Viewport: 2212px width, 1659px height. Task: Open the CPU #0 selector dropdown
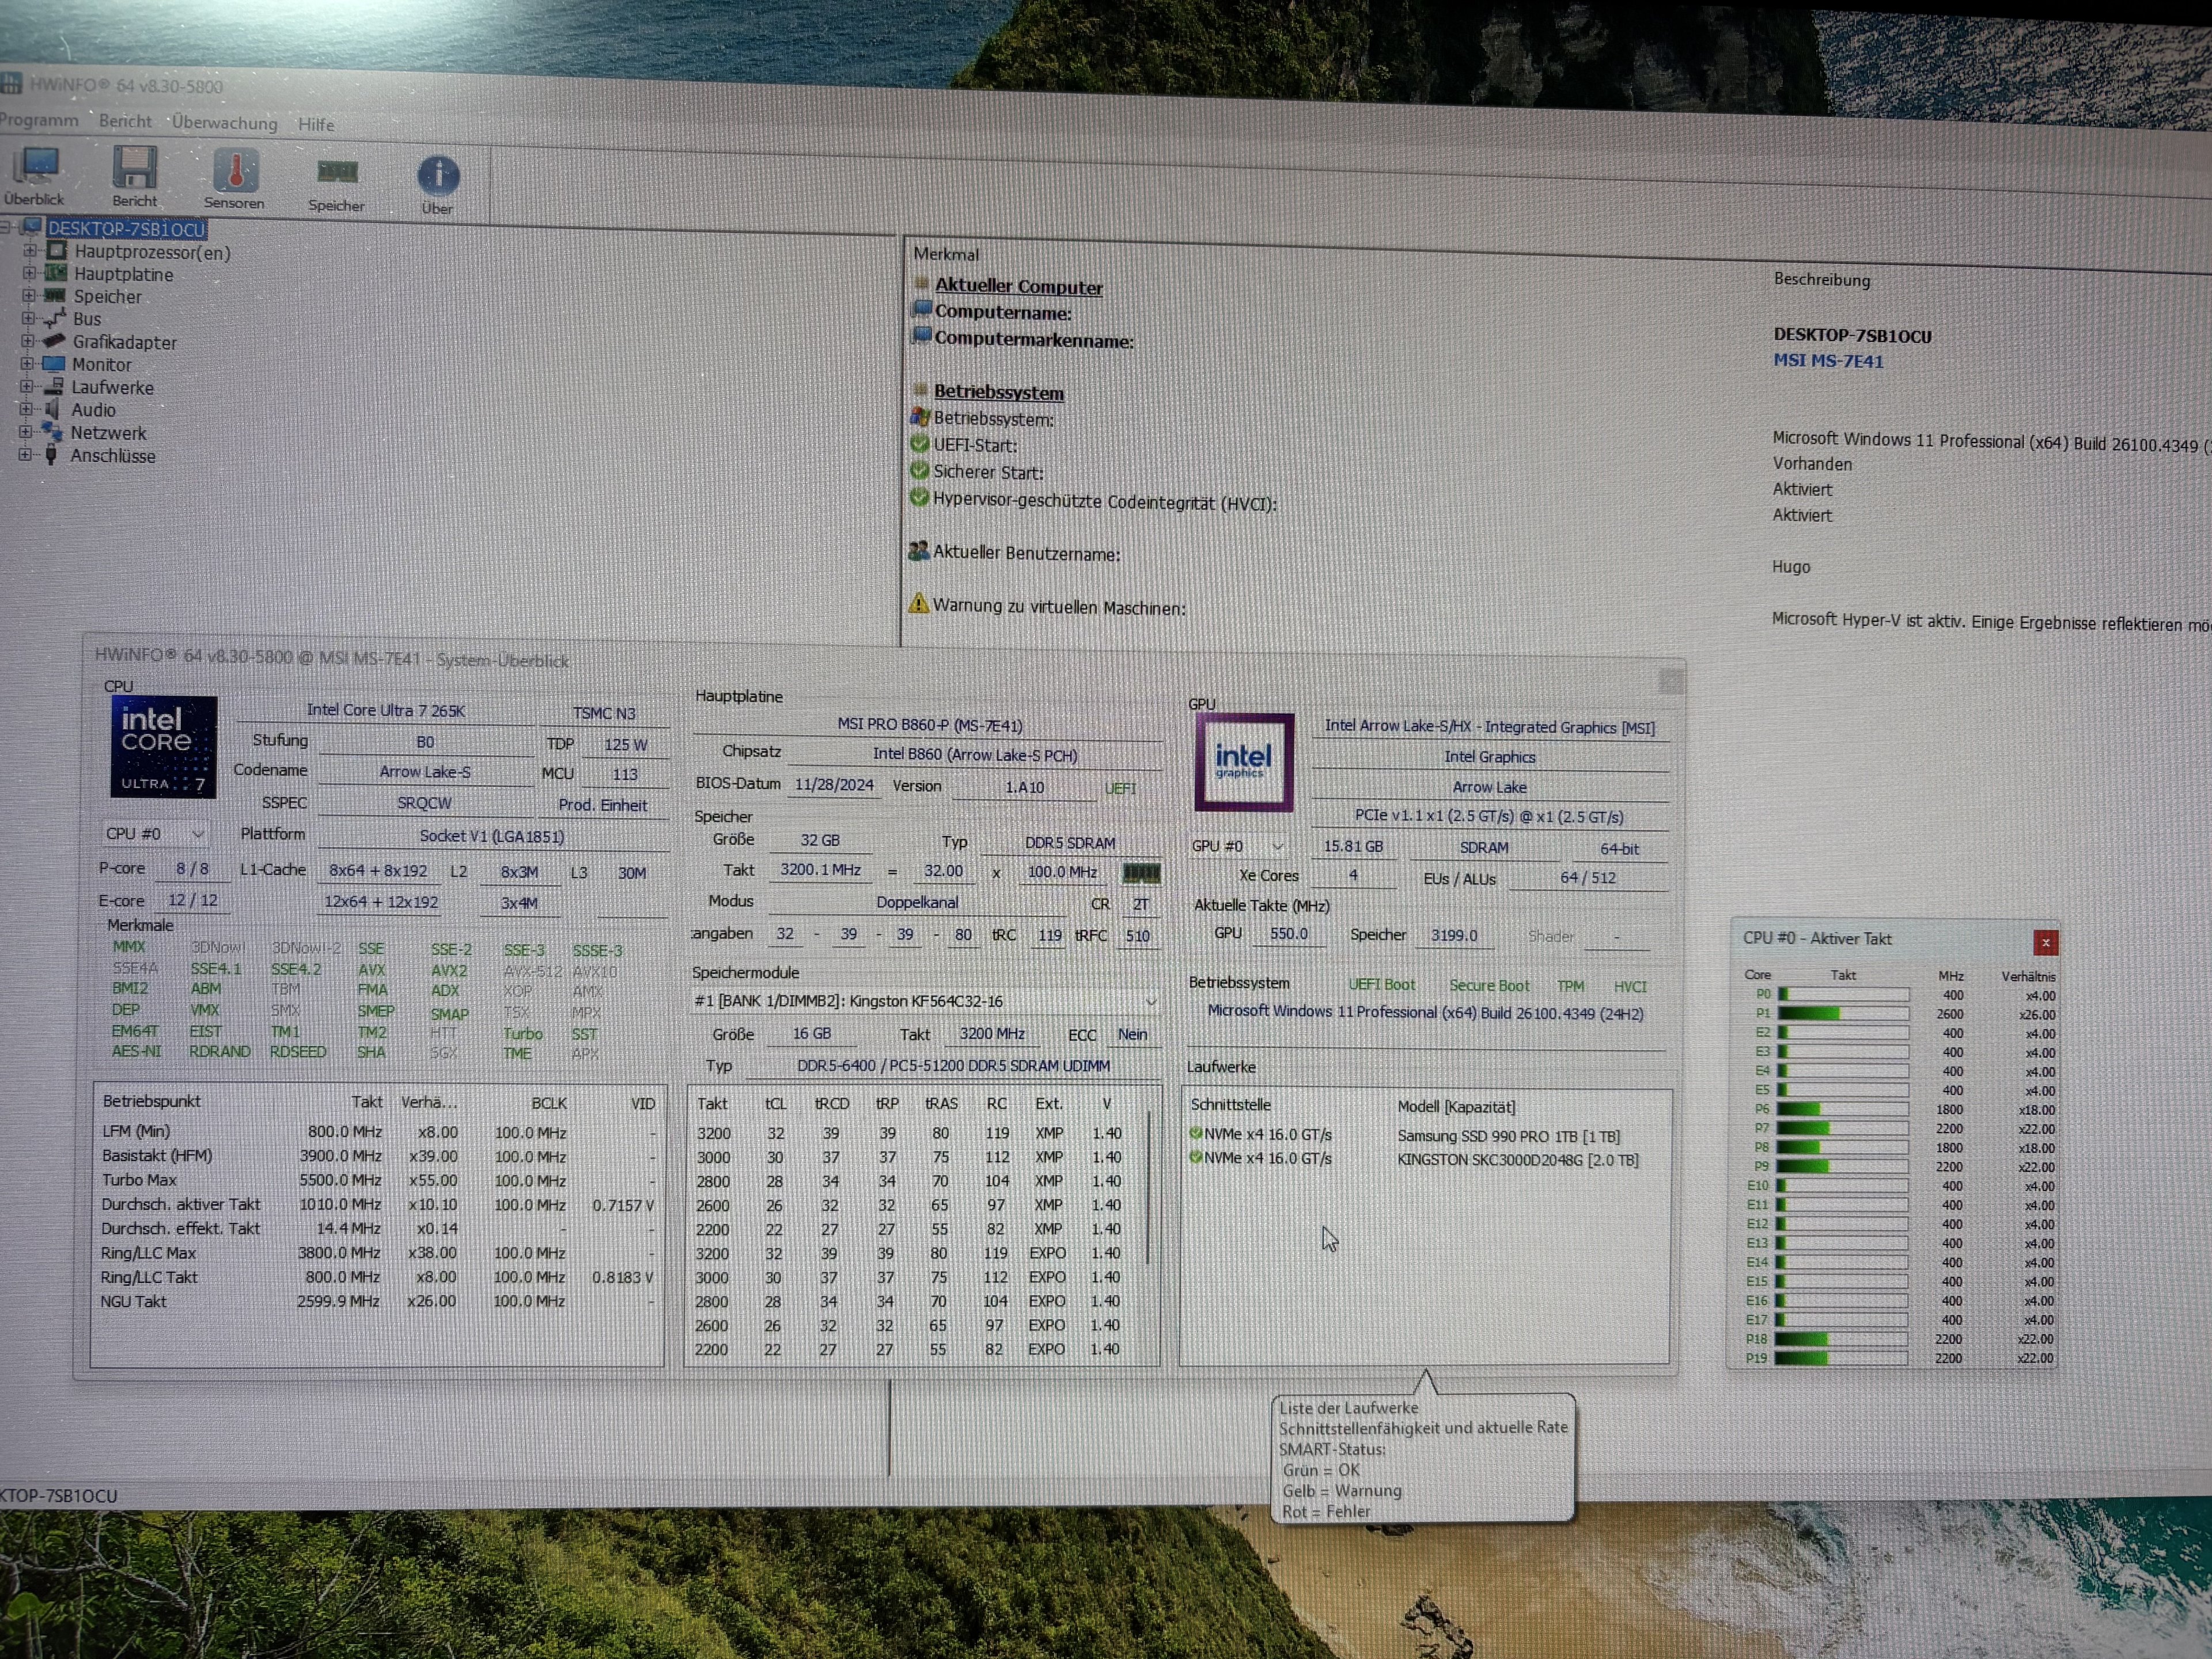click(x=197, y=834)
